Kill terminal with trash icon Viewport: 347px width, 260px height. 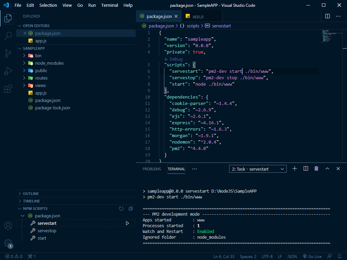[x=316, y=169]
